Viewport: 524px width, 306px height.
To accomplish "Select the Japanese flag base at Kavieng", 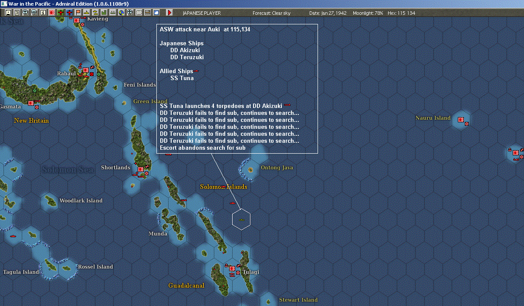I will click(x=77, y=20).
